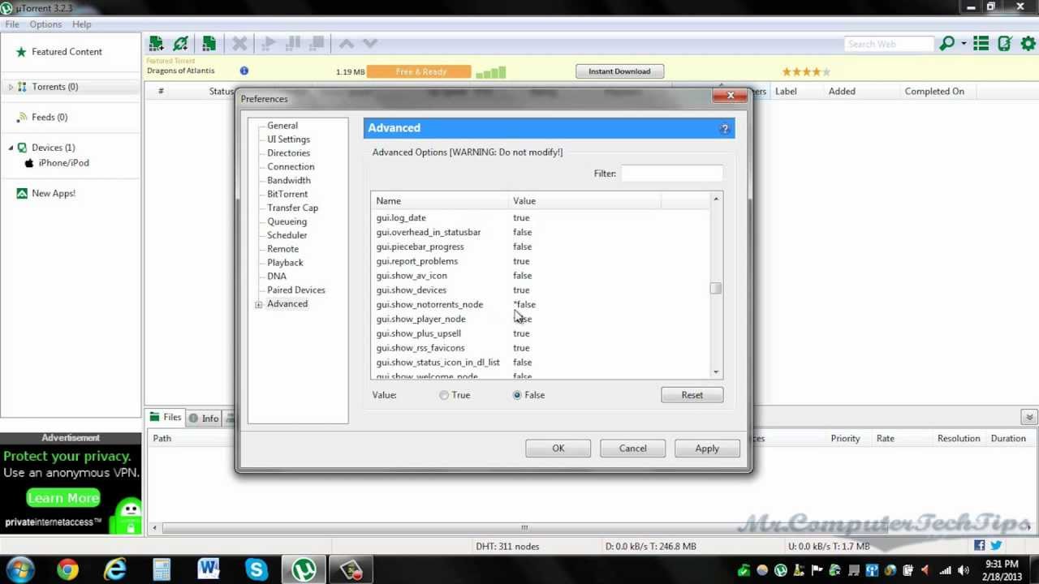The height and width of the screenshot is (584, 1039).
Task: Collapse the Devices tree node
Action: [11, 148]
